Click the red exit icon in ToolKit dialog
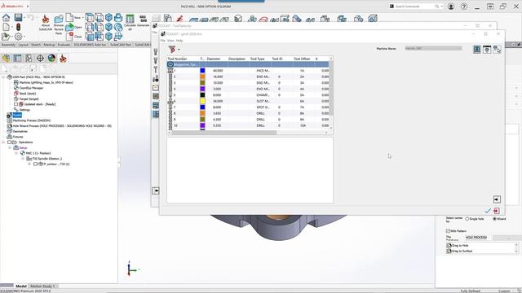This screenshot has width=522, height=293. click(497, 211)
